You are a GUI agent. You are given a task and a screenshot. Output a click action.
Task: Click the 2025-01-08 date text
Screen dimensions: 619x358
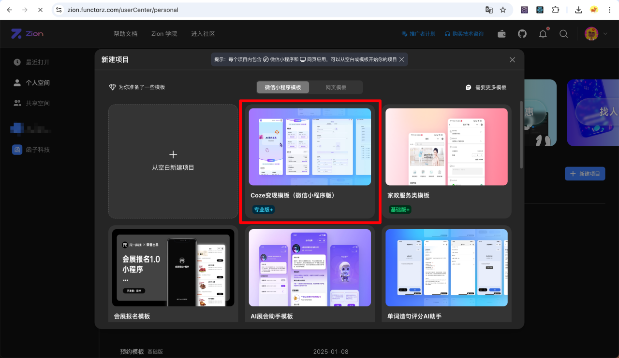[331, 352]
